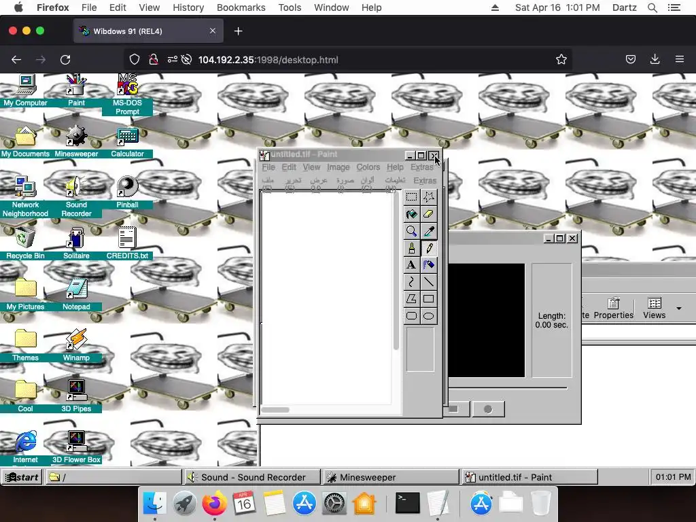Select the Brush tool in Paint

coord(411,248)
